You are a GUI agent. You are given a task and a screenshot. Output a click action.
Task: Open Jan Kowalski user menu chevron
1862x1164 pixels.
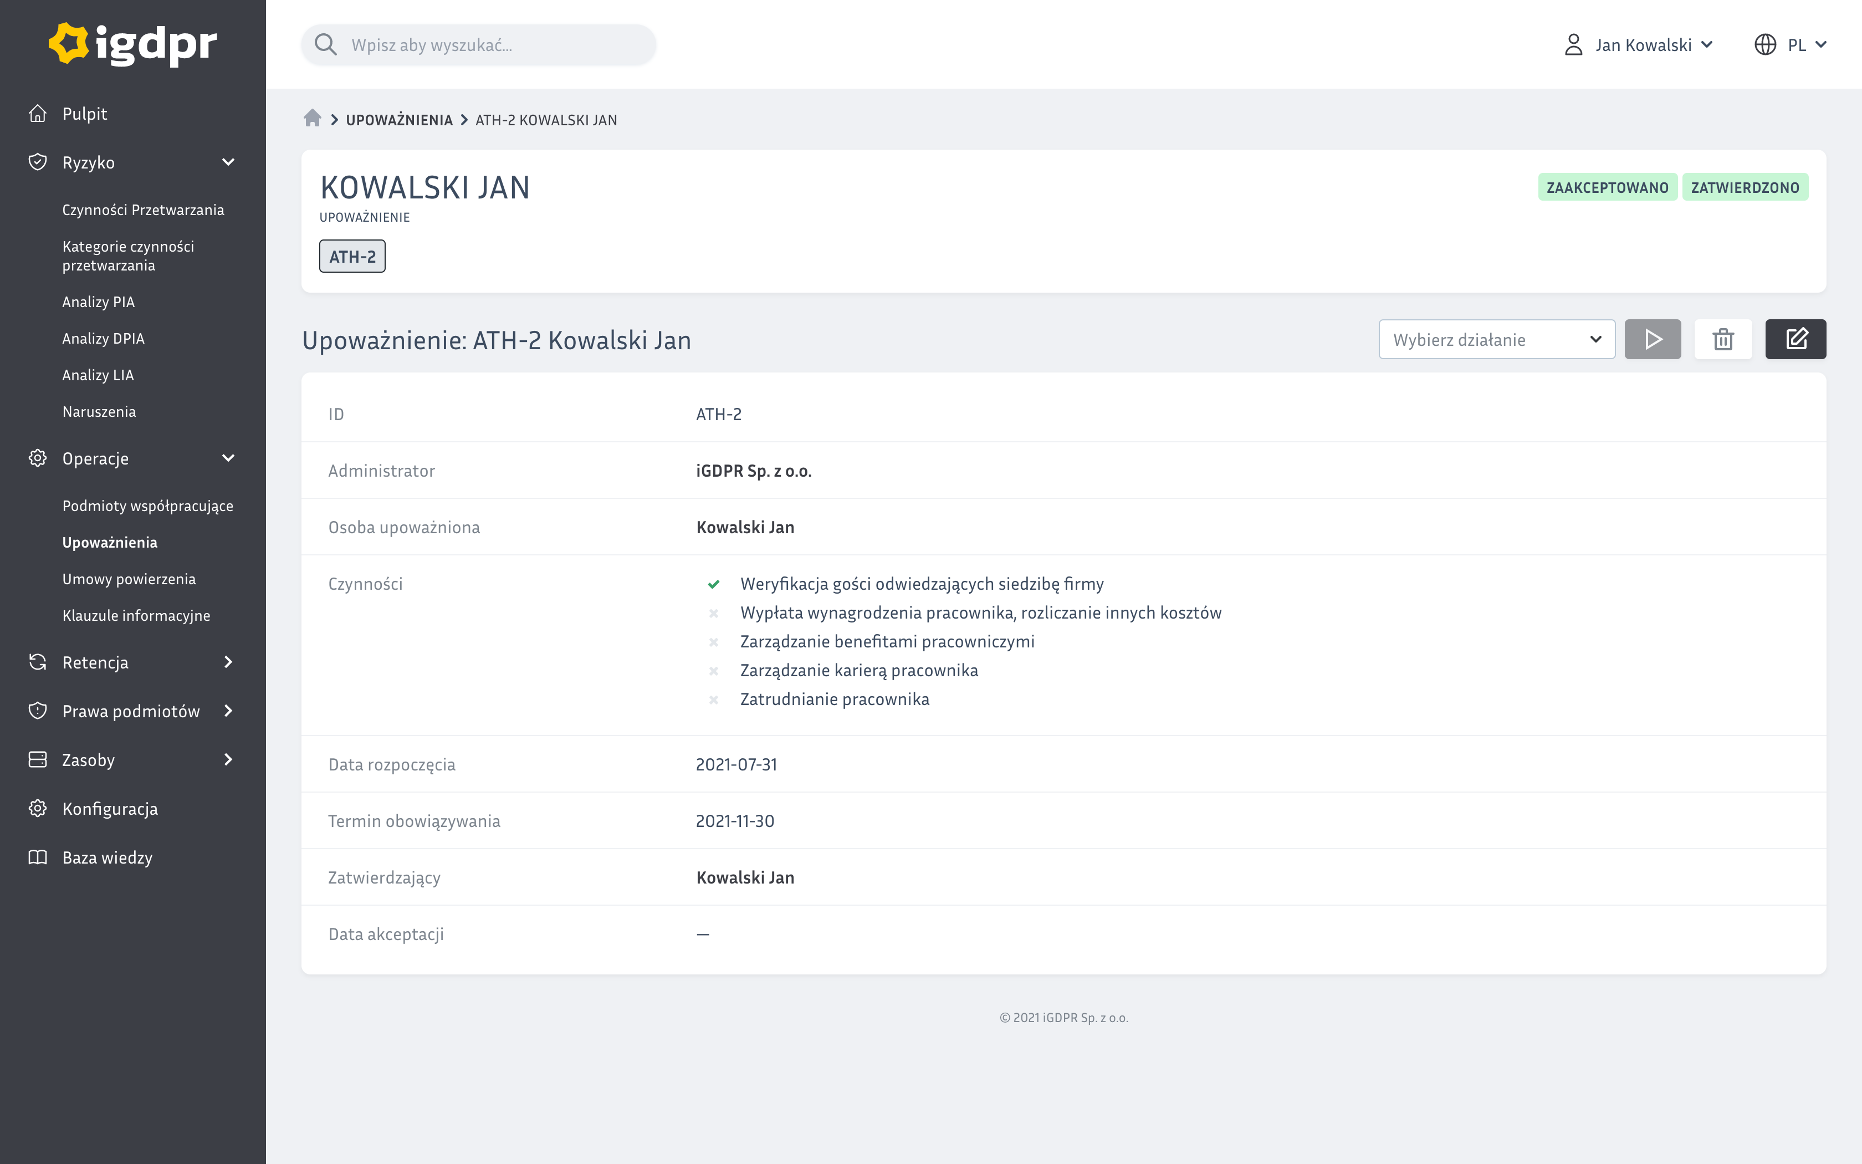tap(1707, 45)
